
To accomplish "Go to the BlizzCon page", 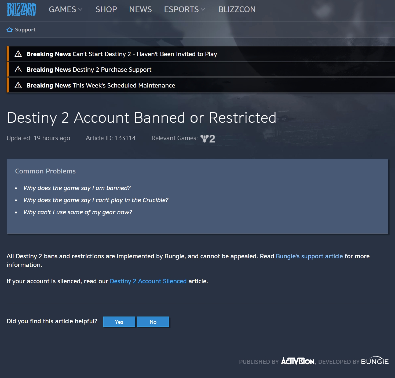I will tap(237, 9).
